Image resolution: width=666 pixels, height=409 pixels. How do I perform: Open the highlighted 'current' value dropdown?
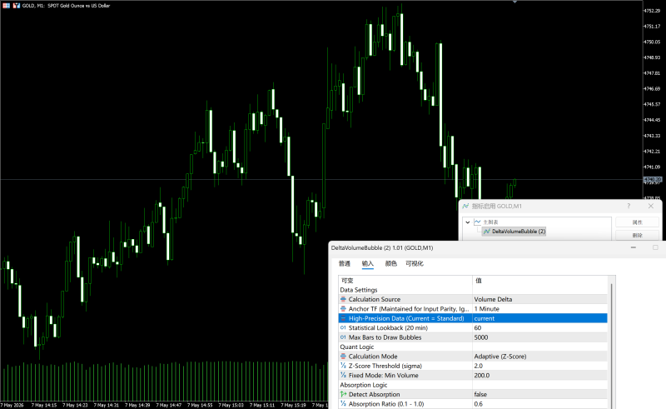[x=539, y=318]
